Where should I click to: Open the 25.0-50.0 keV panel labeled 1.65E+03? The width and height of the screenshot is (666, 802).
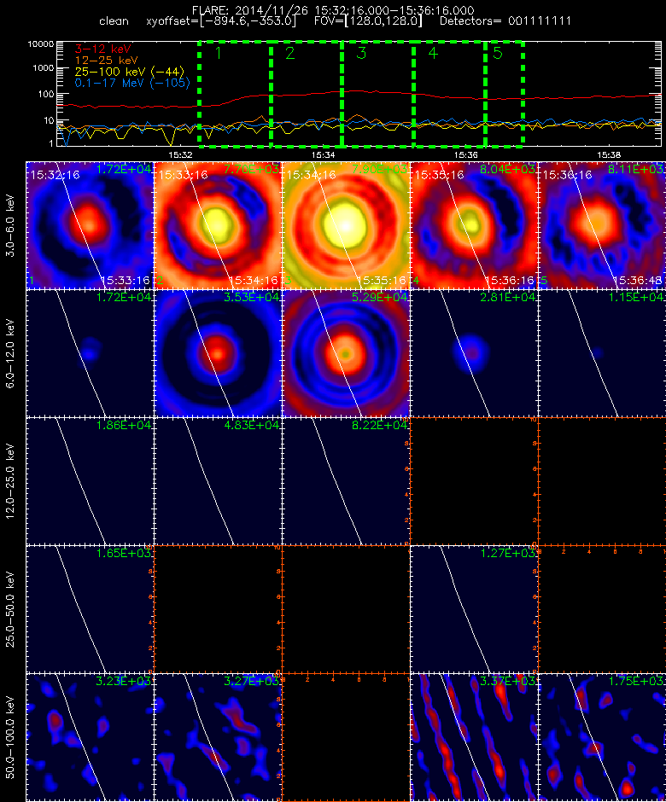(x=90, y=609)
